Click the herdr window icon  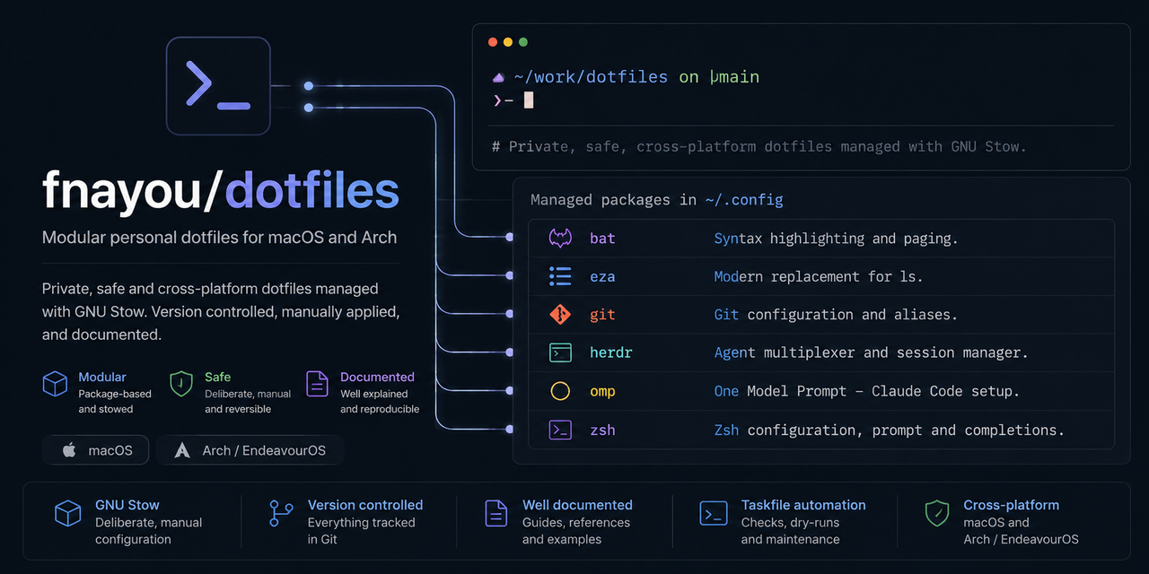(x=560, y=352)
